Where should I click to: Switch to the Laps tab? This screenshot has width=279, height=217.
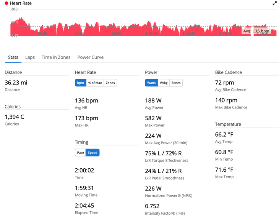tap(30, 57)
